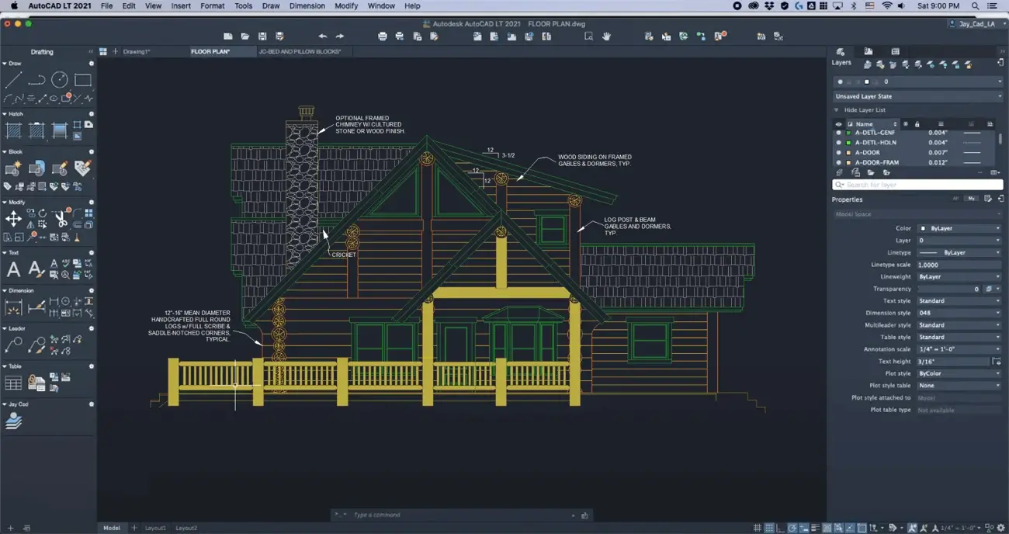1009x534 pixels.
Task: Select the Multiline Text tool
Action: (14, 269)
